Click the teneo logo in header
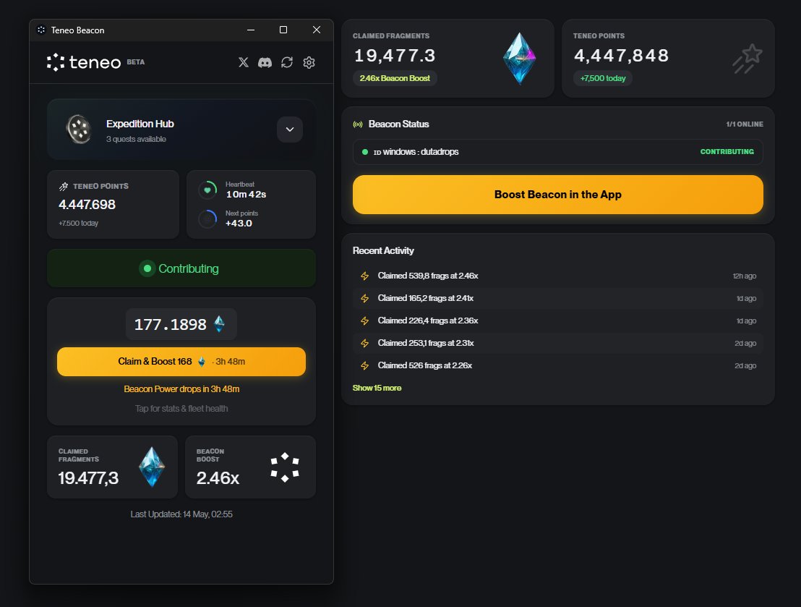The image size is (801, 607). click(x=84, y=62)
